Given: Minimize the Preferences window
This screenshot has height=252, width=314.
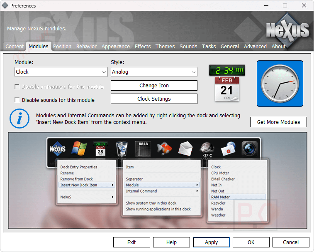Looking at the screenshot, I should 266,6.
